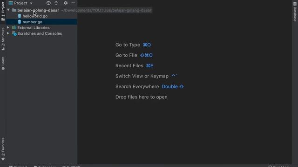Hide the Project tool window

(x=74, y=3)
